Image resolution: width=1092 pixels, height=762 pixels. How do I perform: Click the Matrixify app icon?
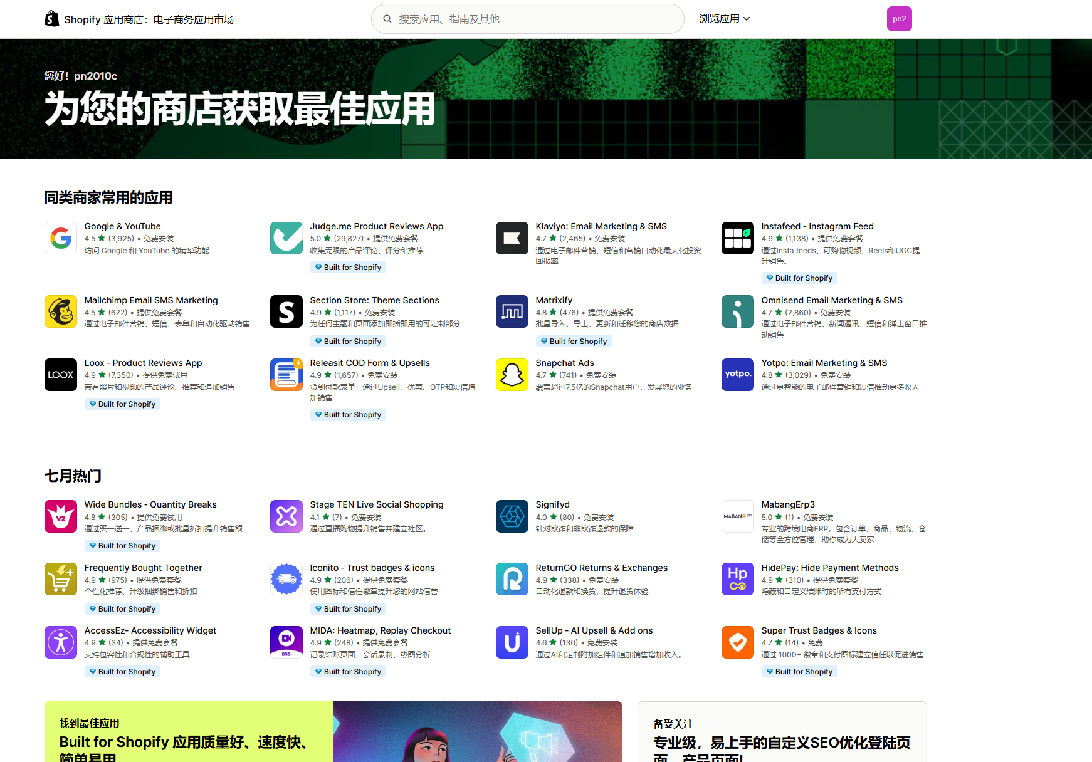coord(512,311)
